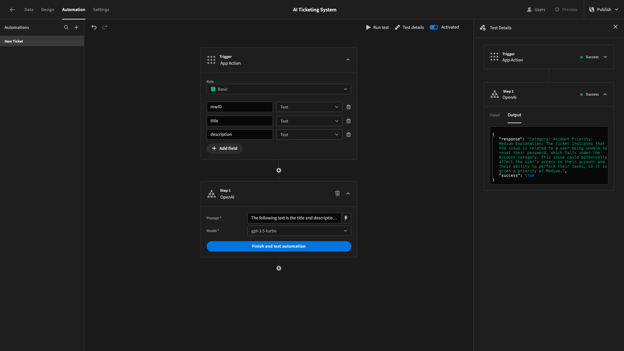624x351 pixels.
Task: Open the Users panel
Action: pos(536,10)
